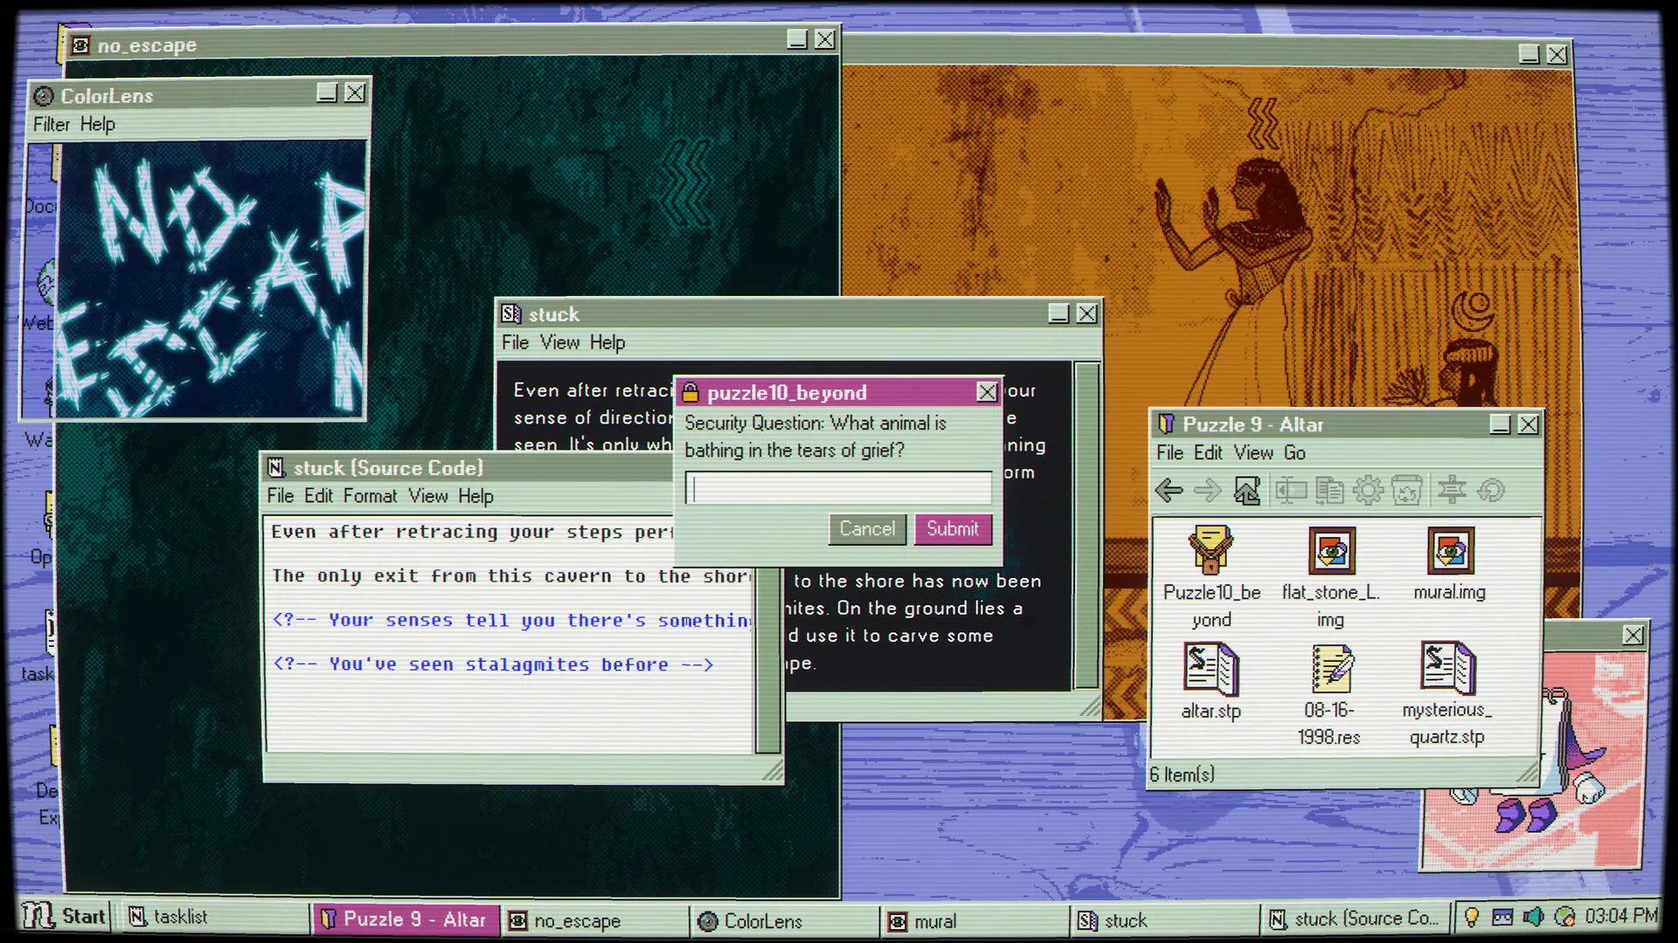
Task: Open File menu in stuck window
Action: pyautogui.click(x=516, y=342)
